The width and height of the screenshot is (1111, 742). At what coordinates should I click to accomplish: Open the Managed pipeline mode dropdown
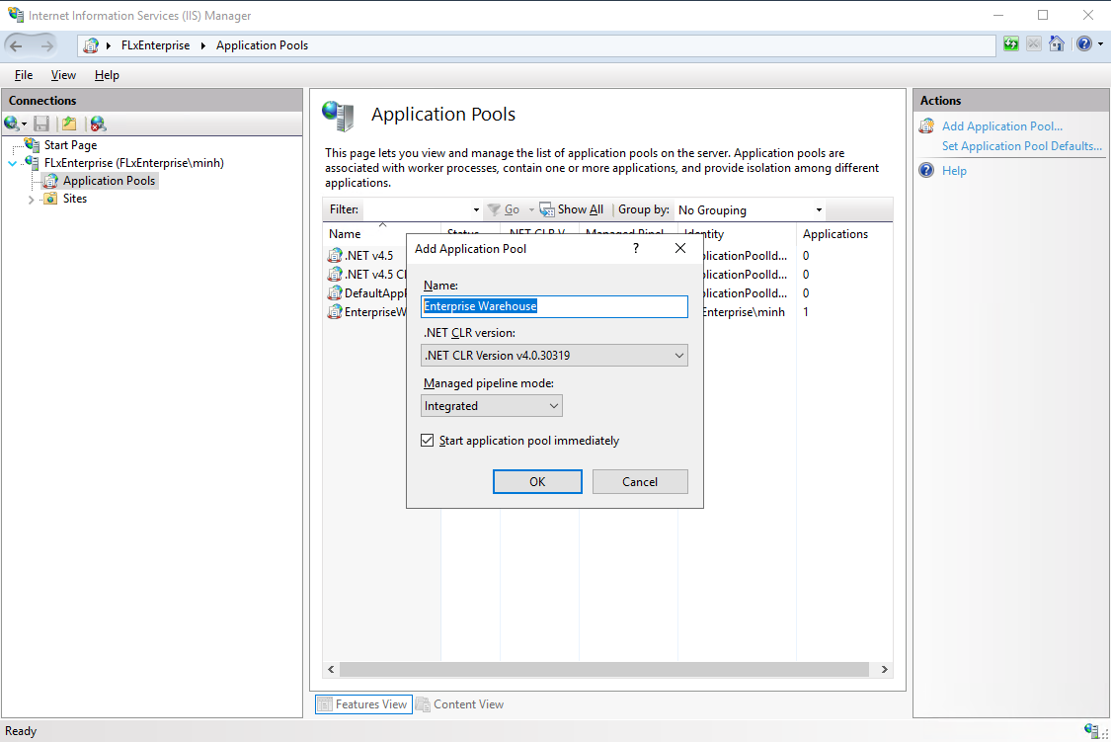click(x=552, y=405)
